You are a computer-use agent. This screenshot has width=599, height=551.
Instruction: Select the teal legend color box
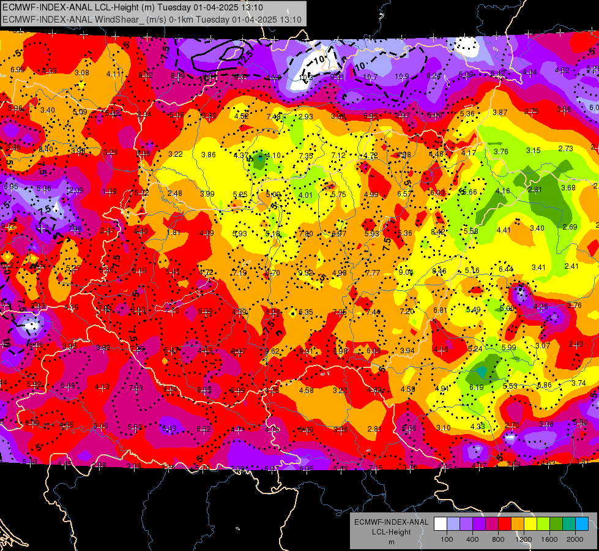(569, 524)
